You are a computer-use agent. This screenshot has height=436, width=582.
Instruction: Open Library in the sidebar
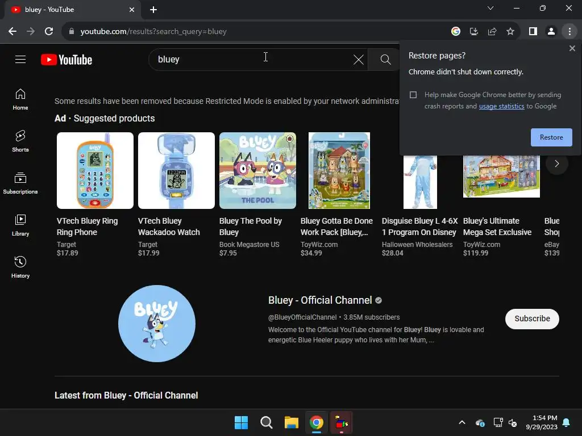[x=20, y=225]
